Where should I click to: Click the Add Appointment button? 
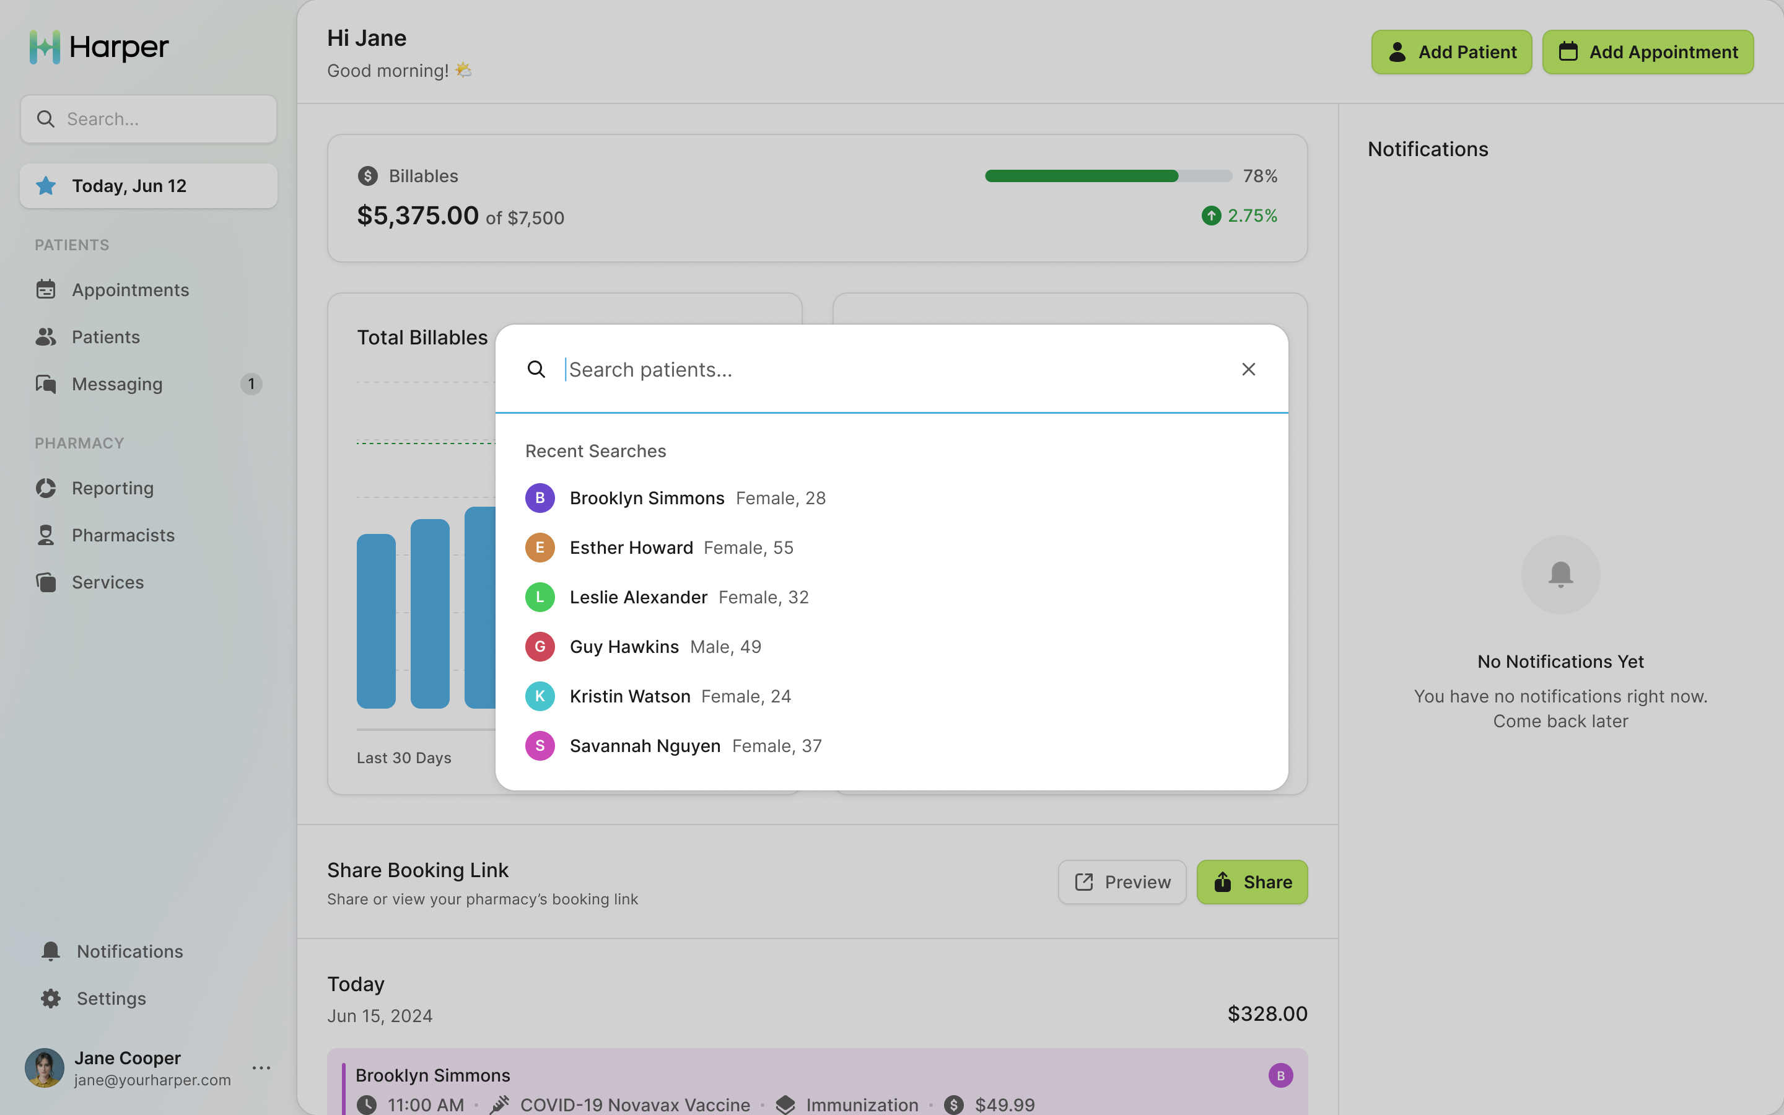click(x=1647, y=53)
